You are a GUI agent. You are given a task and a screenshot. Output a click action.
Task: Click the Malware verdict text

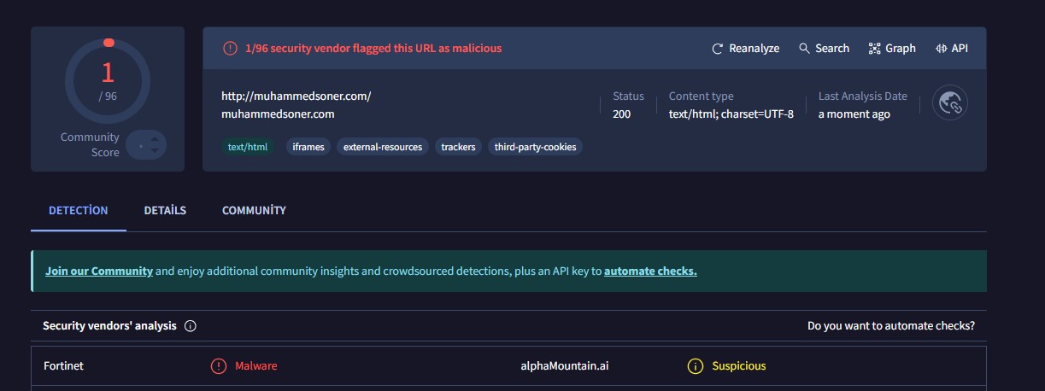coord(256,366)
